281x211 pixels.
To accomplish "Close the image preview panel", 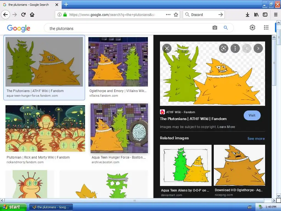I will tap(167, 48).
